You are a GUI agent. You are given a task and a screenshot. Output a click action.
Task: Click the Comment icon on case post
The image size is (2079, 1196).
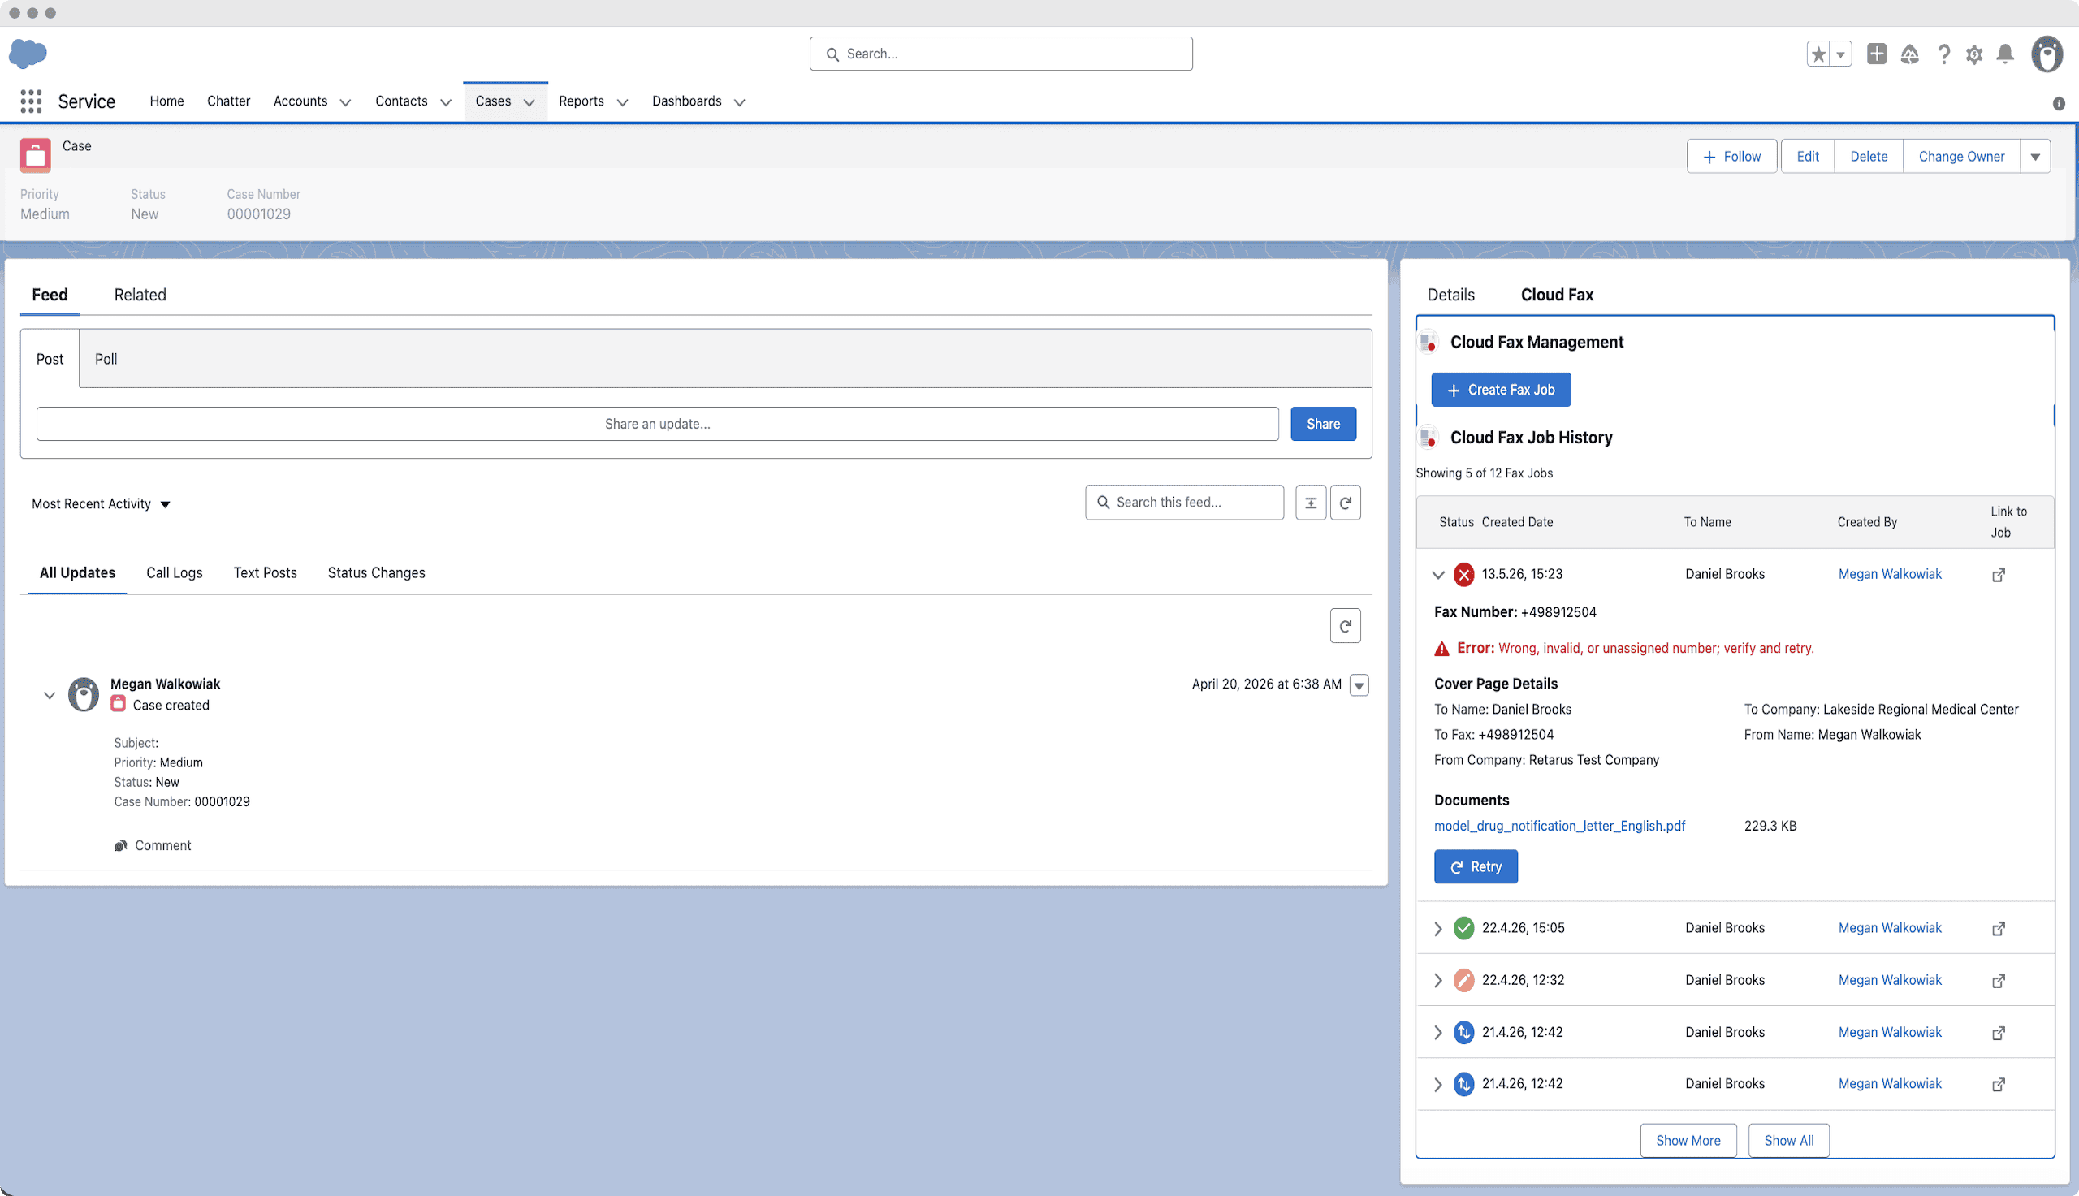[x=120, y=845]
